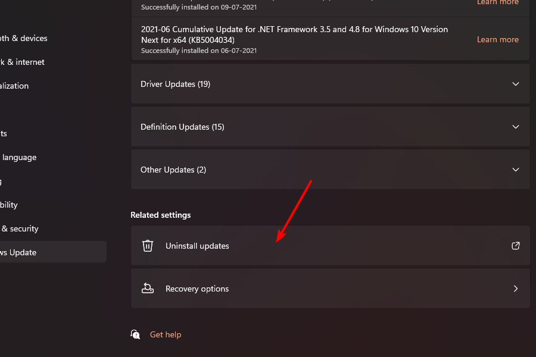The width and height of the screenshot is (536, 357).
Task: Open Accounts in the sidebar
Action: pos(4,133)
